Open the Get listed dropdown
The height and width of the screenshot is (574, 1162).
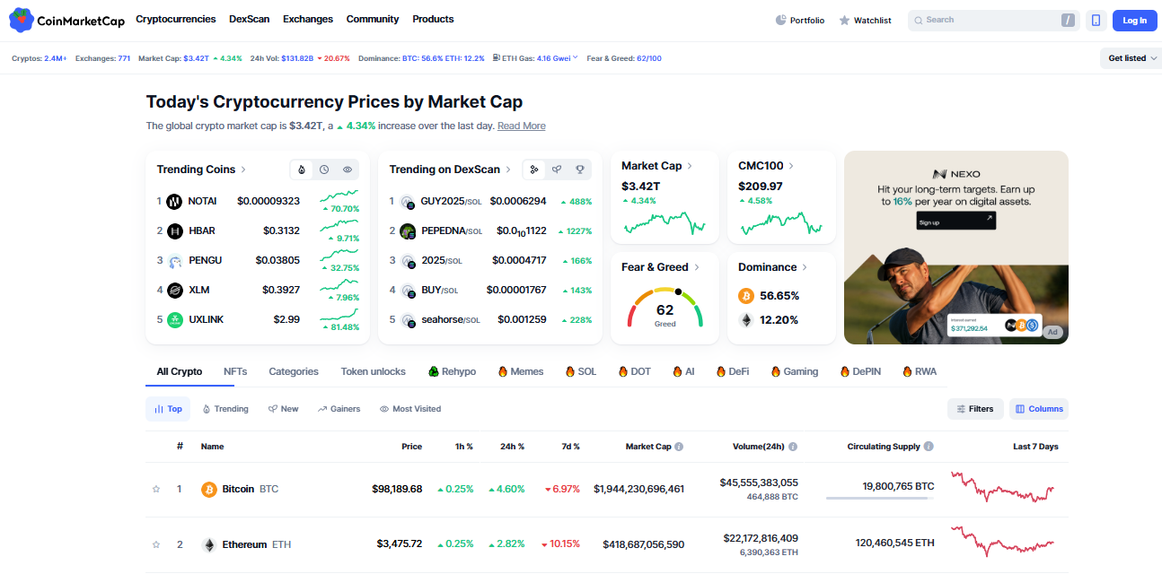click(x=1131, y=58)
